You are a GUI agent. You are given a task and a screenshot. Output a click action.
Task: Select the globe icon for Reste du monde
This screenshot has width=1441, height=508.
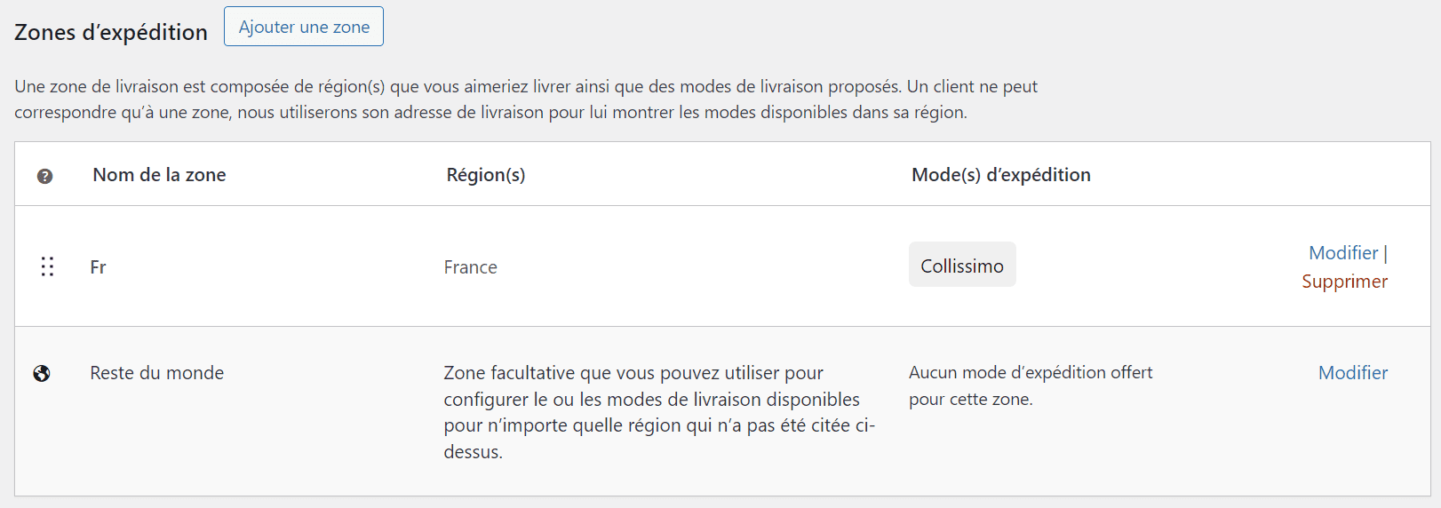(x=42, y=373)
